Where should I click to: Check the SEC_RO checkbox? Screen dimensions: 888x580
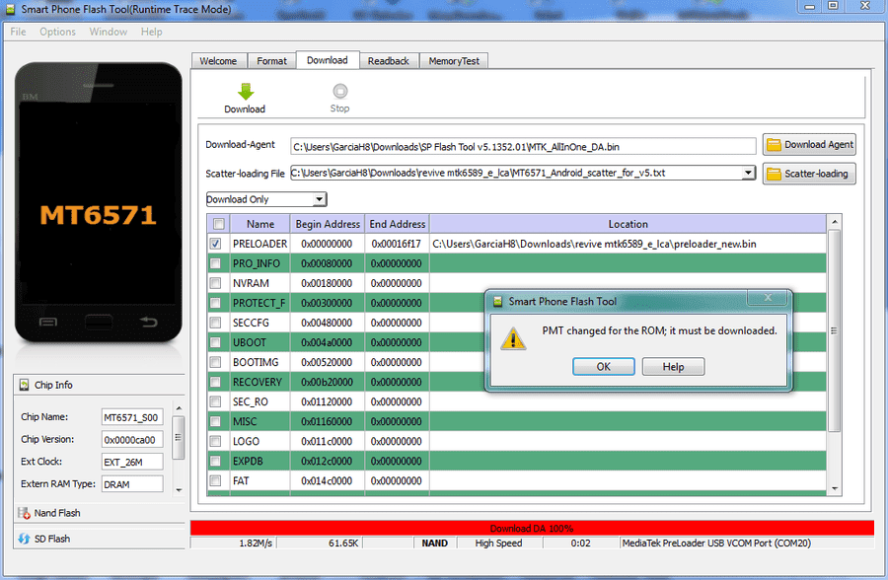215,401
